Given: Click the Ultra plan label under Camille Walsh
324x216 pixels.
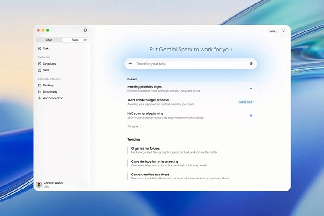Looking at the screenshot, I should 46,187.
